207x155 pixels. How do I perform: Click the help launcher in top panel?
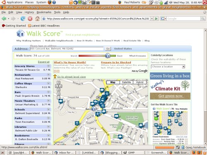click(54, 2)
